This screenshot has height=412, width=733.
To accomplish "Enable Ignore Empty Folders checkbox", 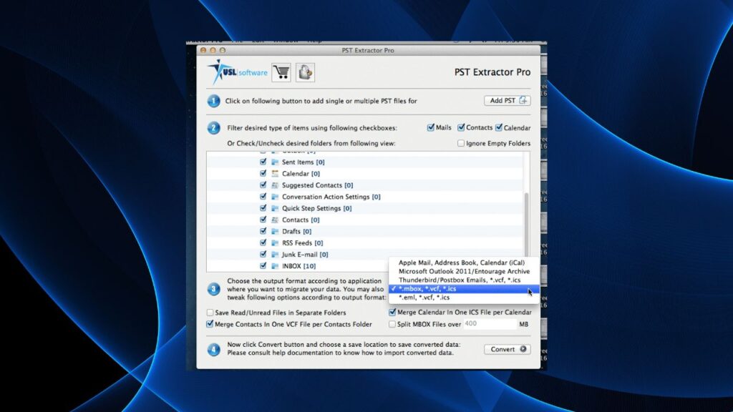I will click(x=461, y=143).
